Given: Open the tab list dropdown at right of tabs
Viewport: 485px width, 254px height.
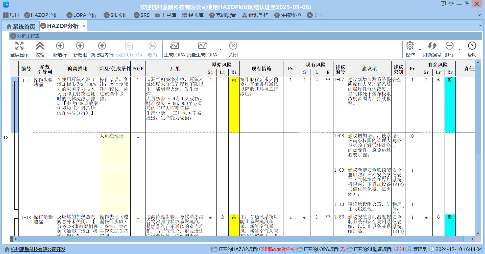Looking at the screenshot, I should click(480, 26).
